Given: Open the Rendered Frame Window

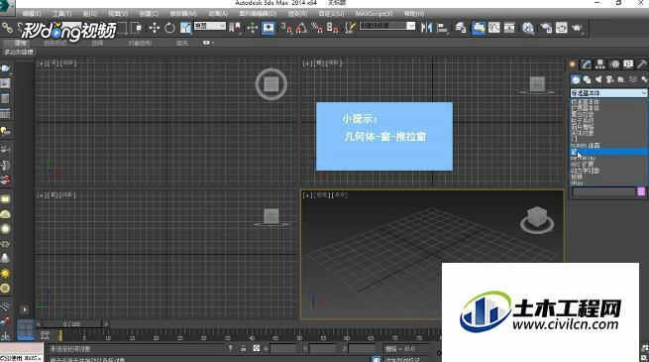Looking at the screenshot, I should [x=562, y=28].
